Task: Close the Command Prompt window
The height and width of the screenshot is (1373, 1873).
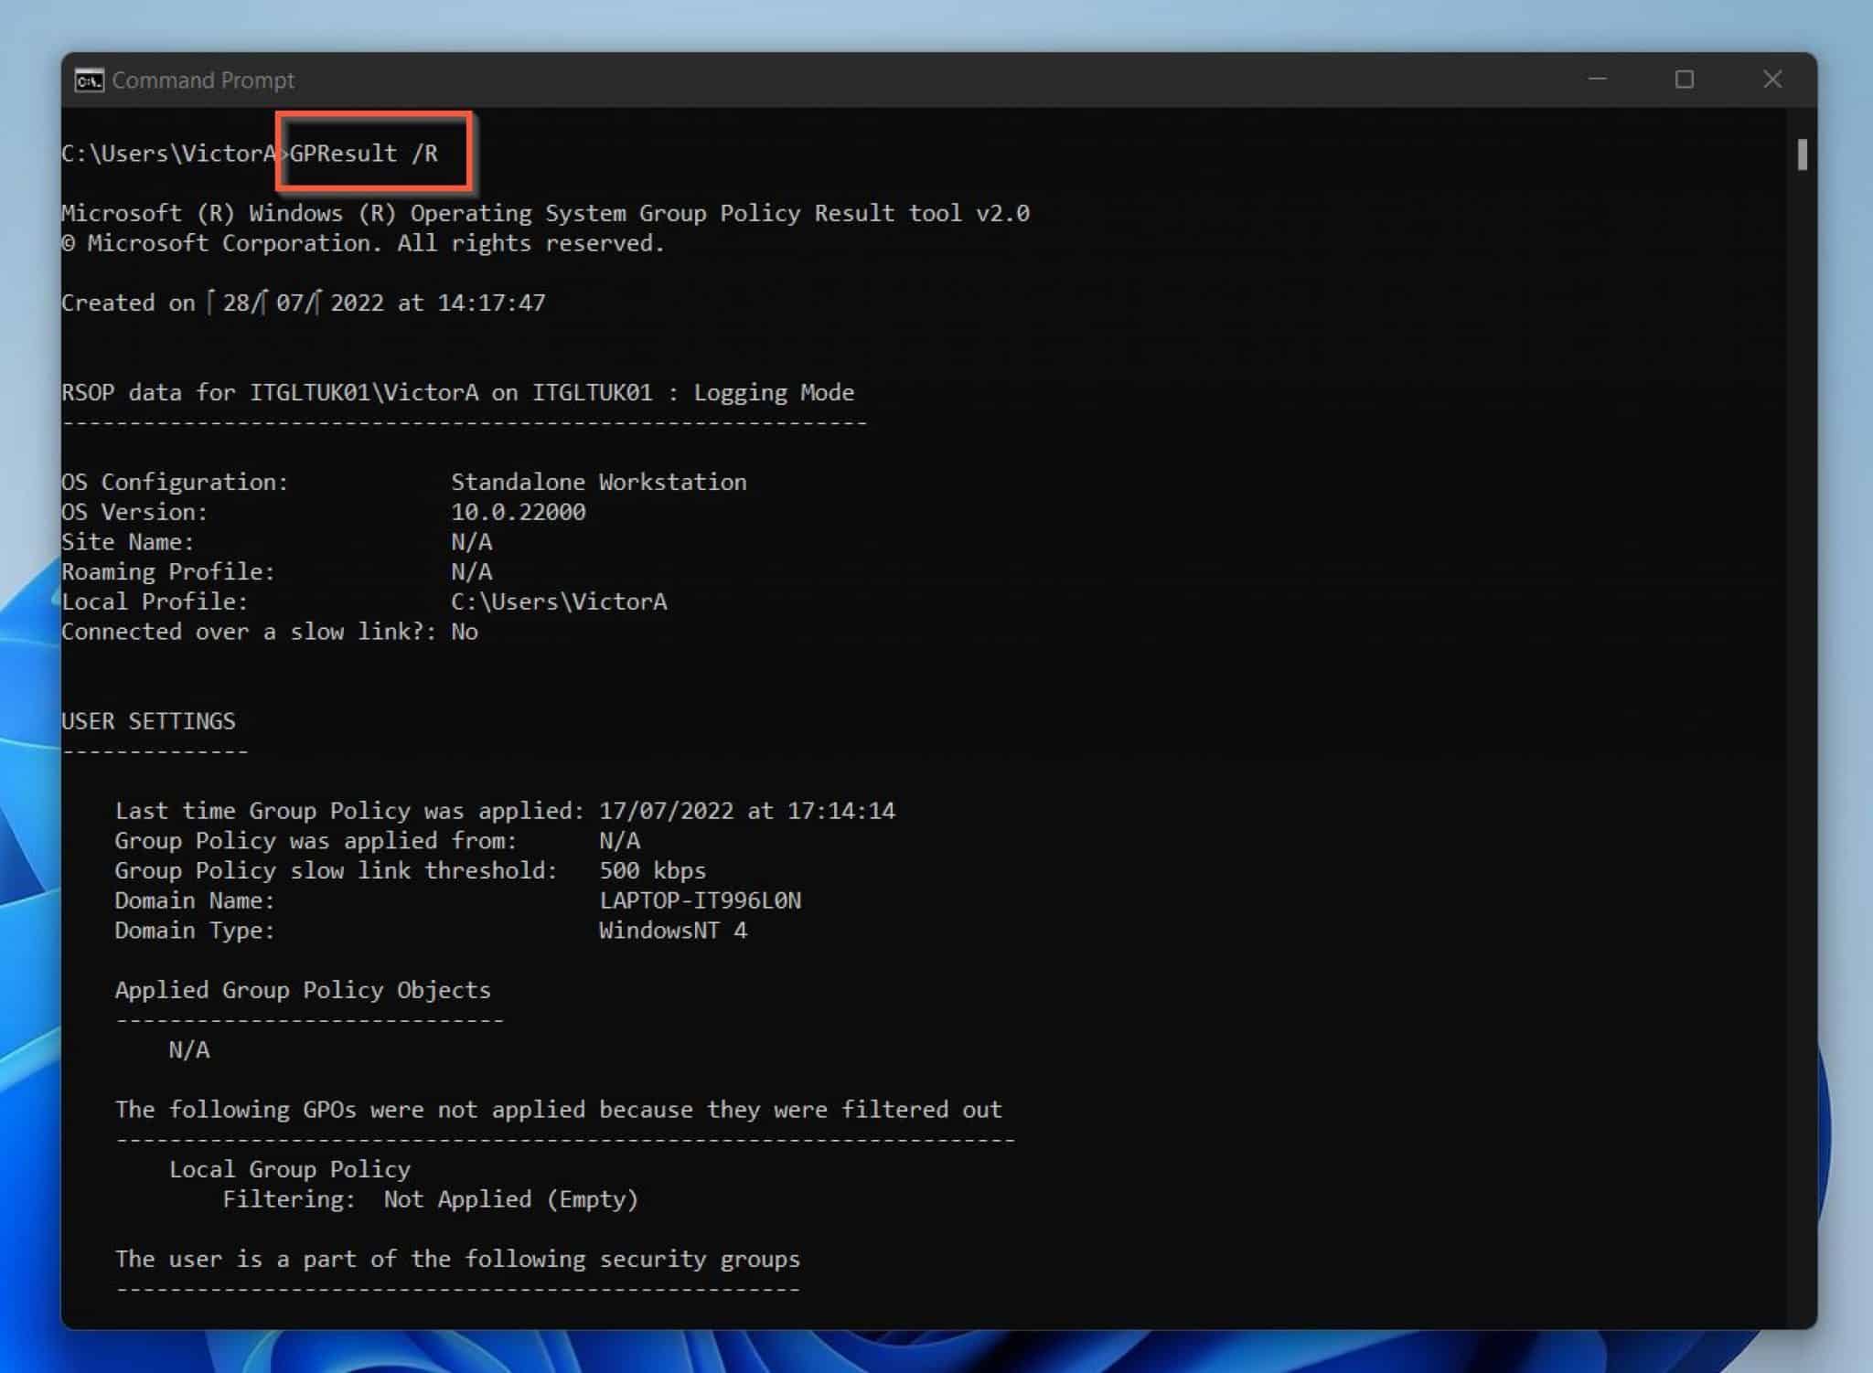Action: click(1772, 80)
